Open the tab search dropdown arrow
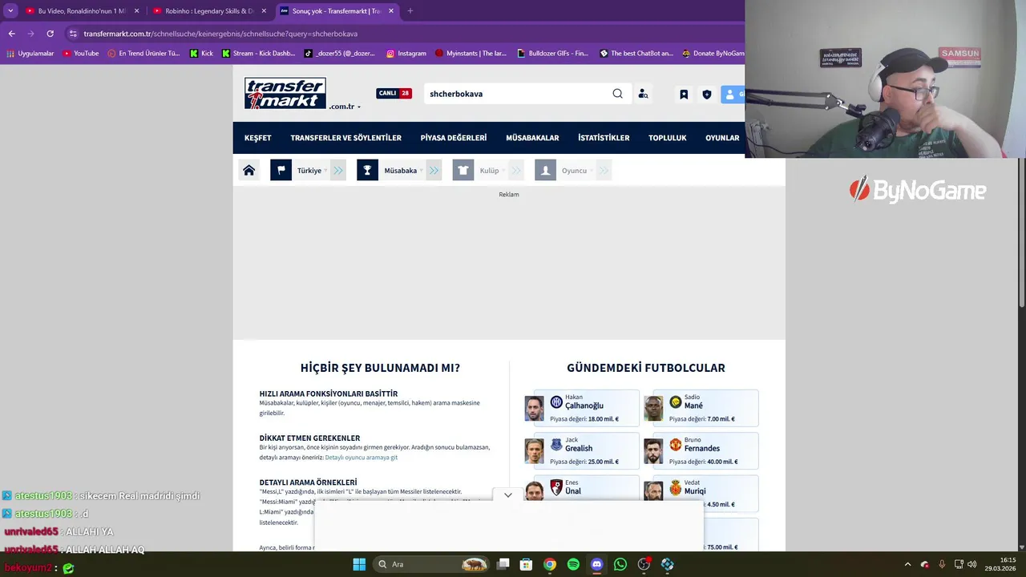1026x577 pixels. 10,11
